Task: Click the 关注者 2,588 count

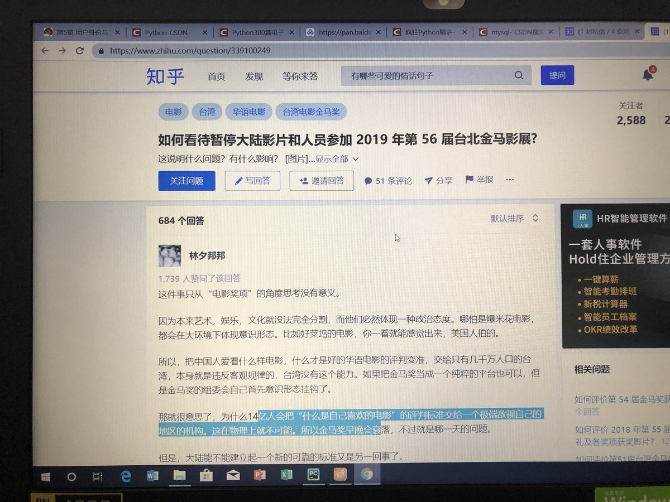Action: pos(631,113)
